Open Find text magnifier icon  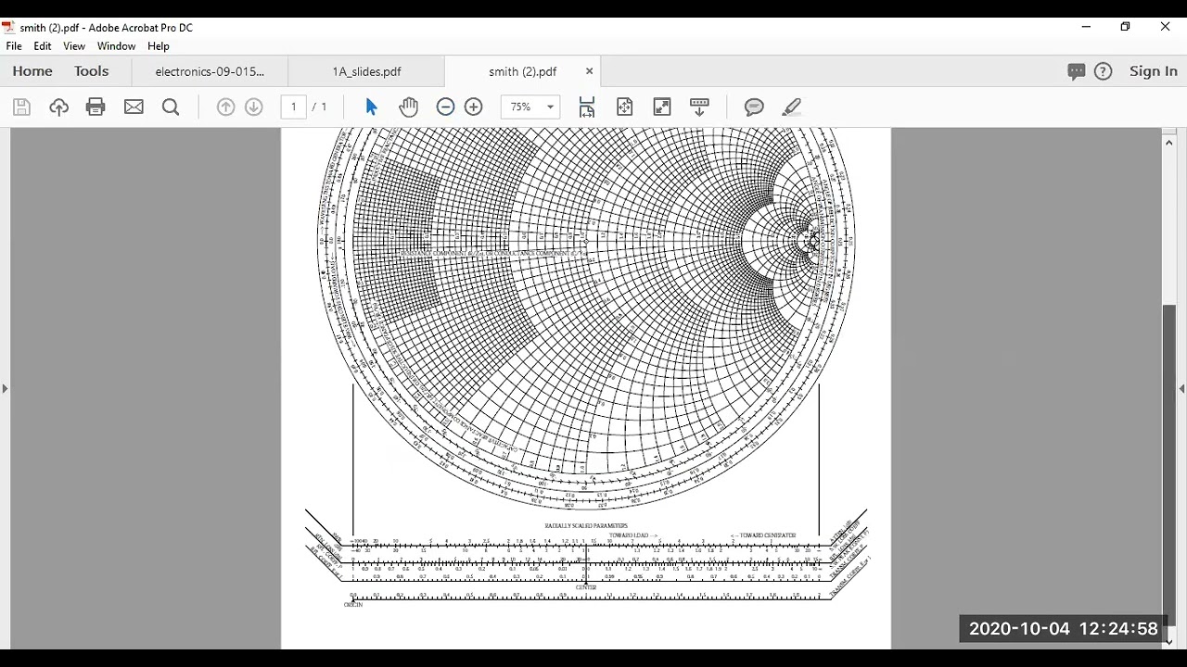pyautogui.click(x=171, y=107)
